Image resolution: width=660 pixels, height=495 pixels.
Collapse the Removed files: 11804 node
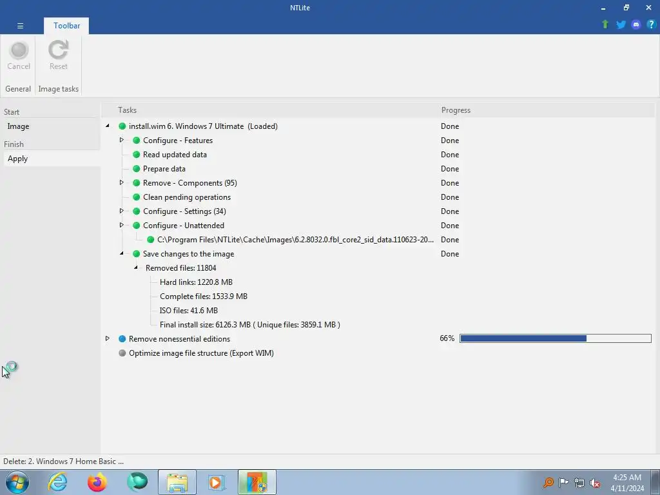pyautogui.click(x=136, y=267)
